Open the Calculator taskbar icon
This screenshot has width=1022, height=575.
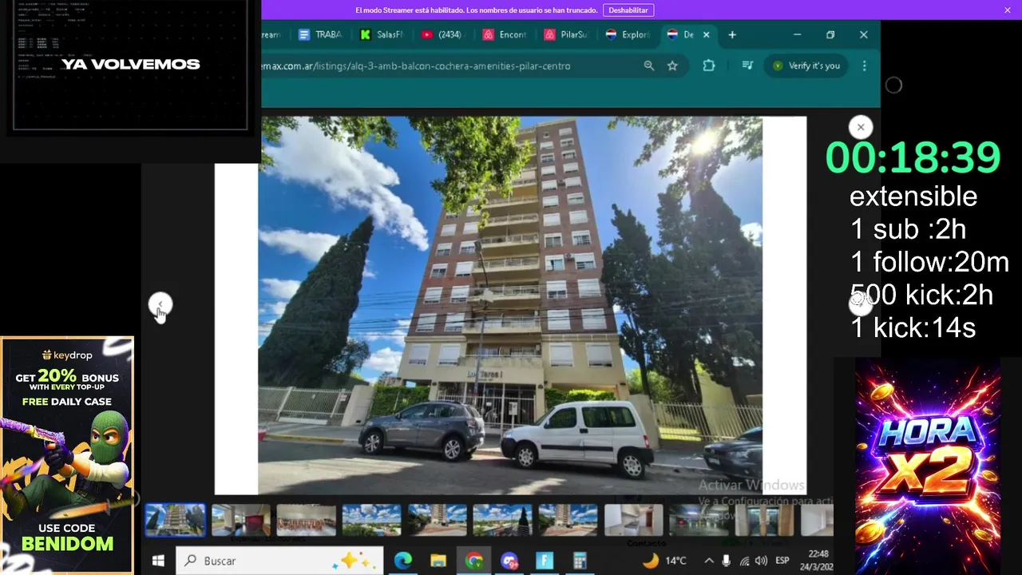pos(580,561)
